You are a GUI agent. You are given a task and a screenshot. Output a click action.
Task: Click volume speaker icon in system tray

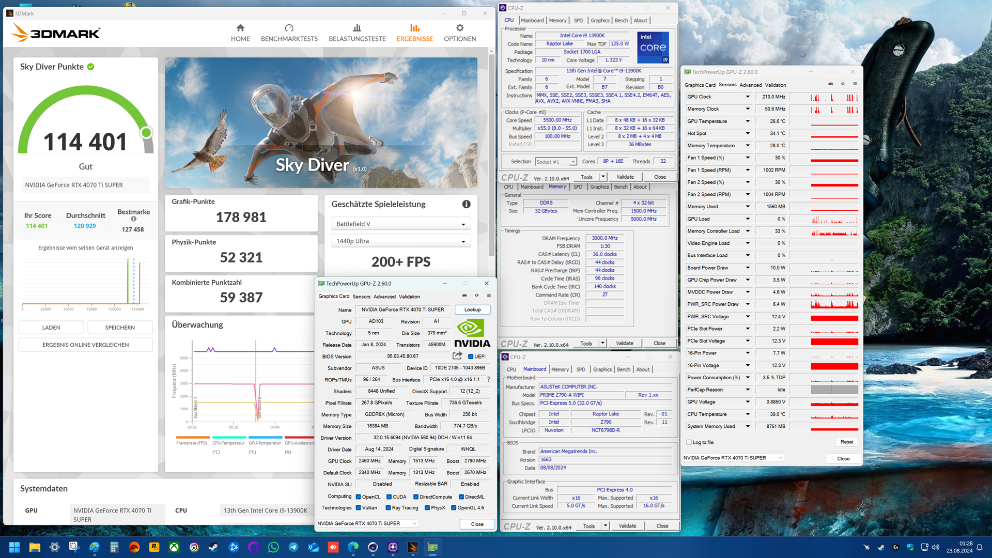coord(936,547)
